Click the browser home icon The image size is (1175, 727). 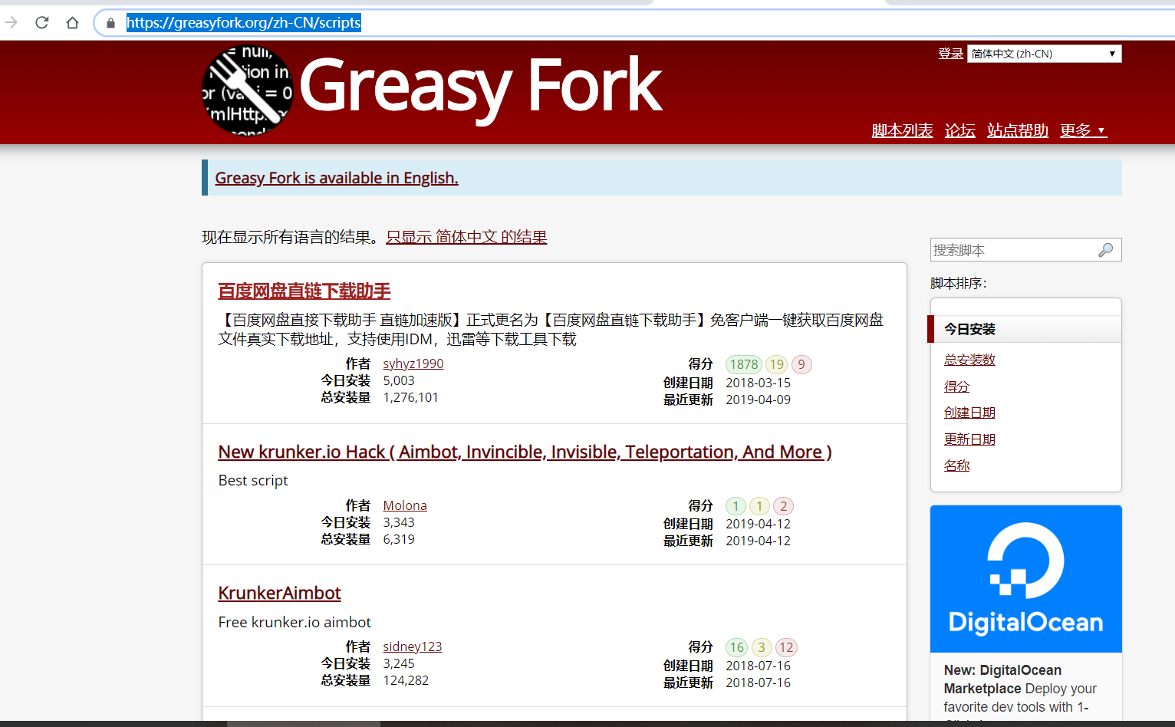(x=72, y=23)
